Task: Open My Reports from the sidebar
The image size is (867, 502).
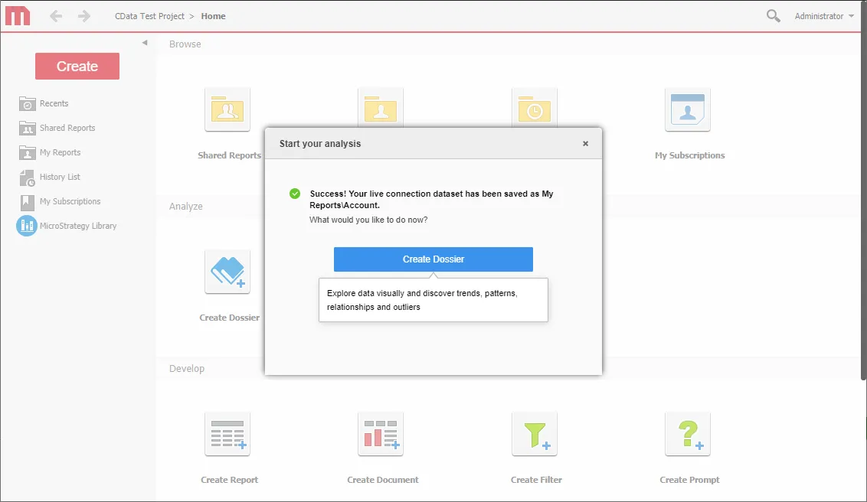Action: point(61,152)
